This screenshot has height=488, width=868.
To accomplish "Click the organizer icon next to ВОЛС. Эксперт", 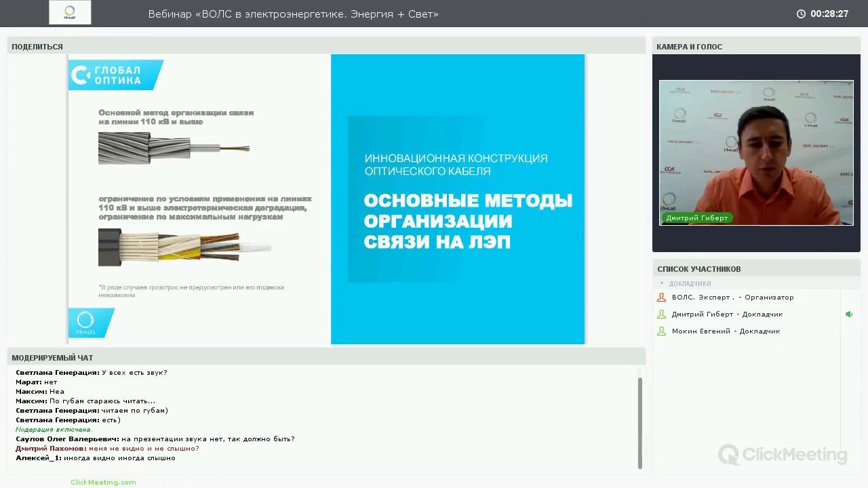I will coord(662,297).
